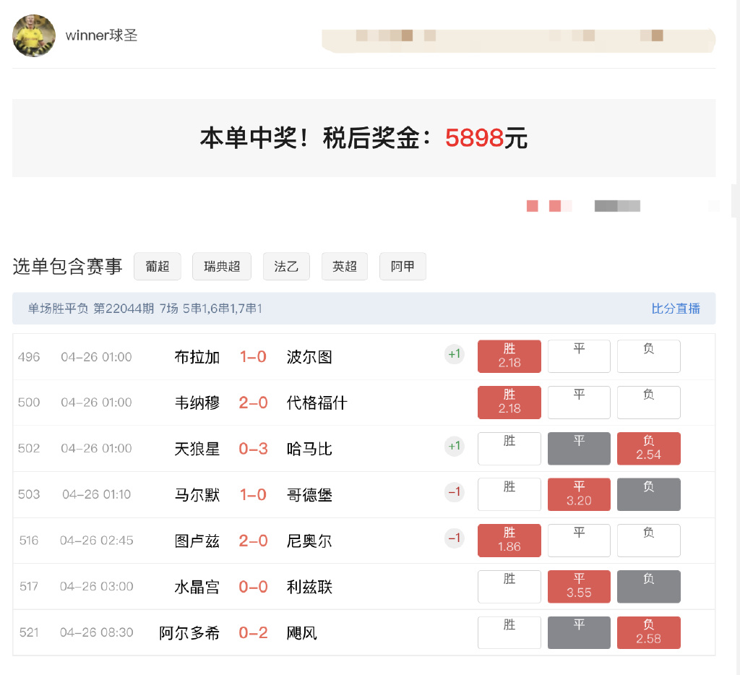Screen dimensions: 740x675
Task: Click the 法乙 league filter
Action: tap(286, 266)
